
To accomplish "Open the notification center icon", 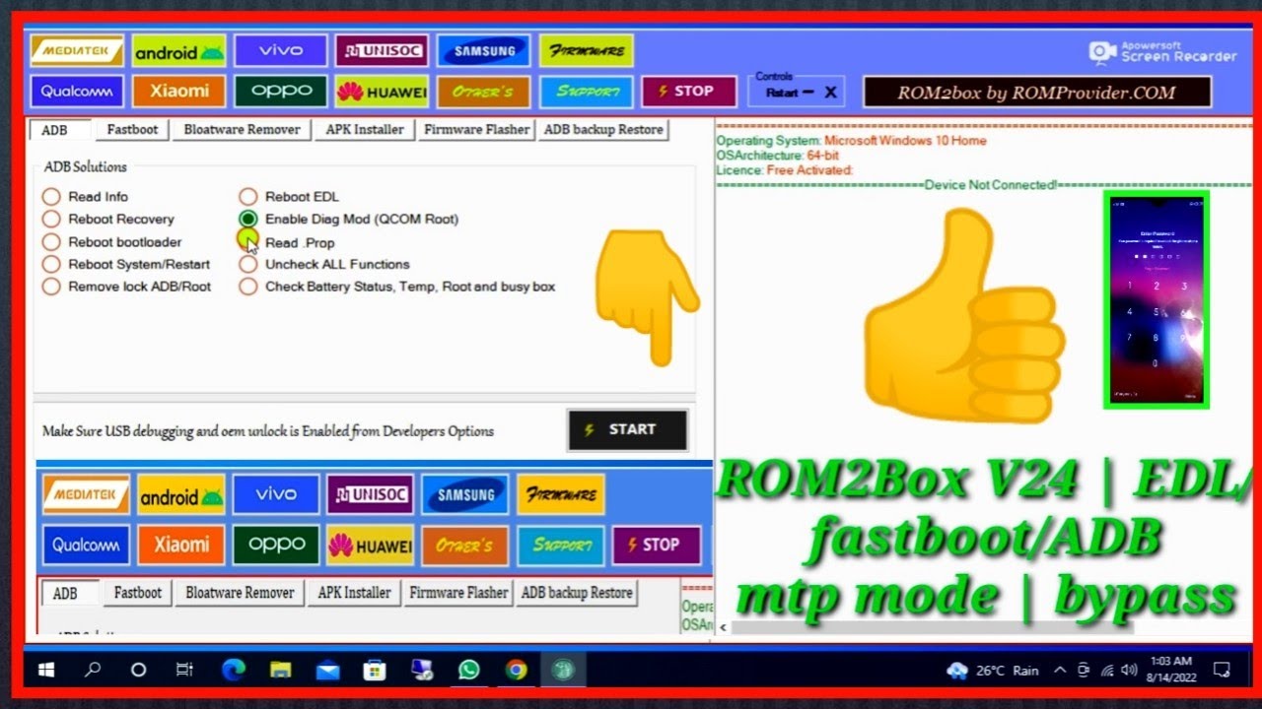I will [1222, 671].
